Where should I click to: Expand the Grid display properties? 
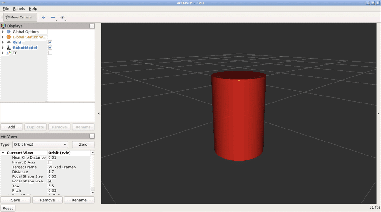tap(3, 42)
